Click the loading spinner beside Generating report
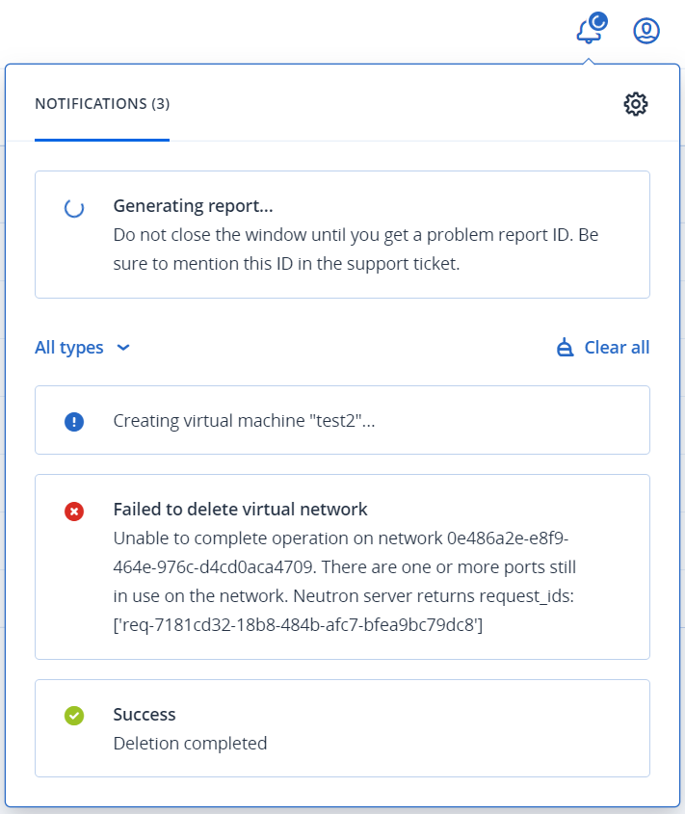Screen dimensions: 685x814 tap(74, 208)
